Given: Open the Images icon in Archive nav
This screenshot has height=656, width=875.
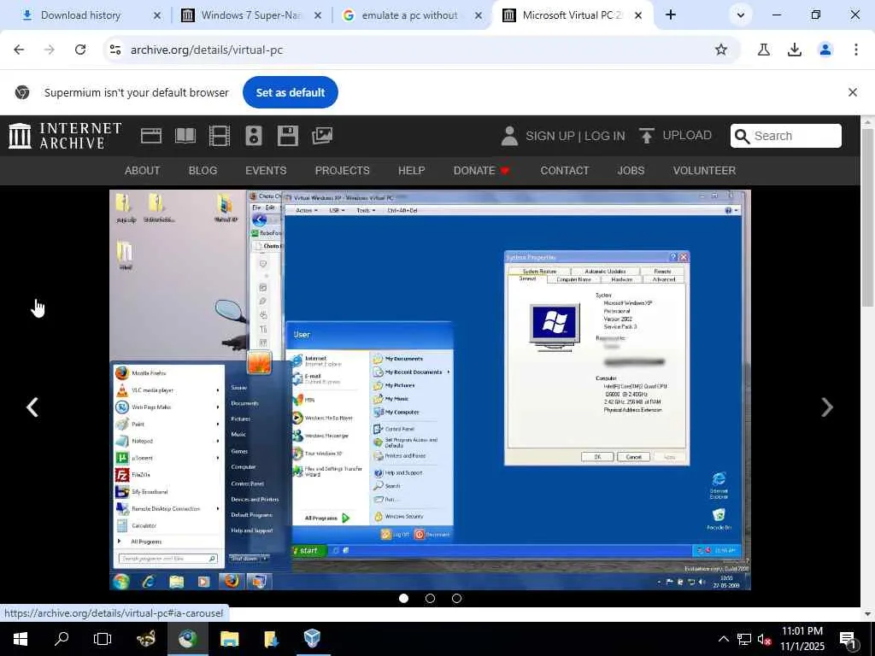Looking at the screenshot, I should pyautogui.click(x=322, y=136).
